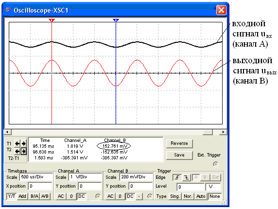This screenshot has width=278, height=209.
Task: Select trigger source A button
Action: (196, 177)
